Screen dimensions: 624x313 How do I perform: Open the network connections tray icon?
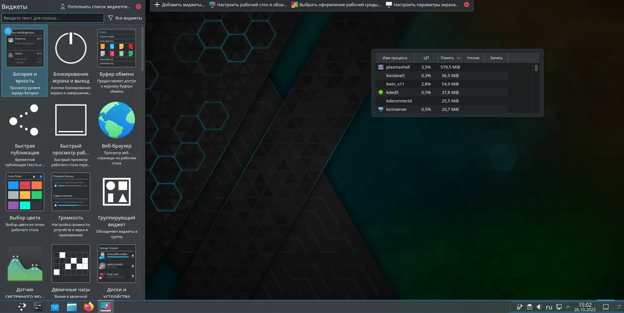click(x=559, y=307)
